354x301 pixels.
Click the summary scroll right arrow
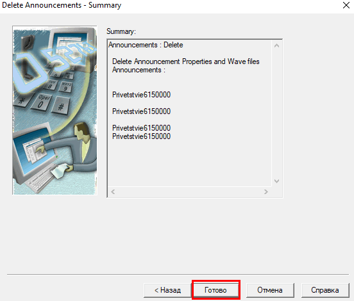point(266,192)
